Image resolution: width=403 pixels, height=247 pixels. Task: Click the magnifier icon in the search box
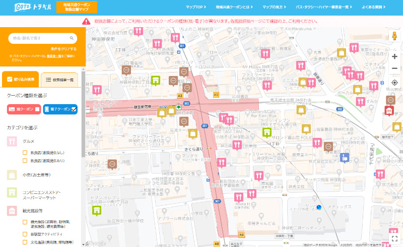point(72,38)
